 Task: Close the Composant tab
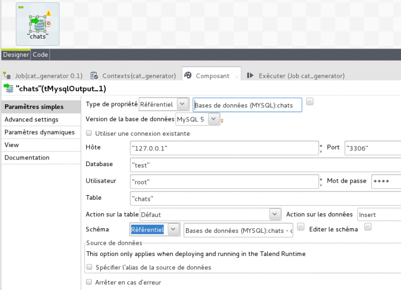tap(237, 77)
